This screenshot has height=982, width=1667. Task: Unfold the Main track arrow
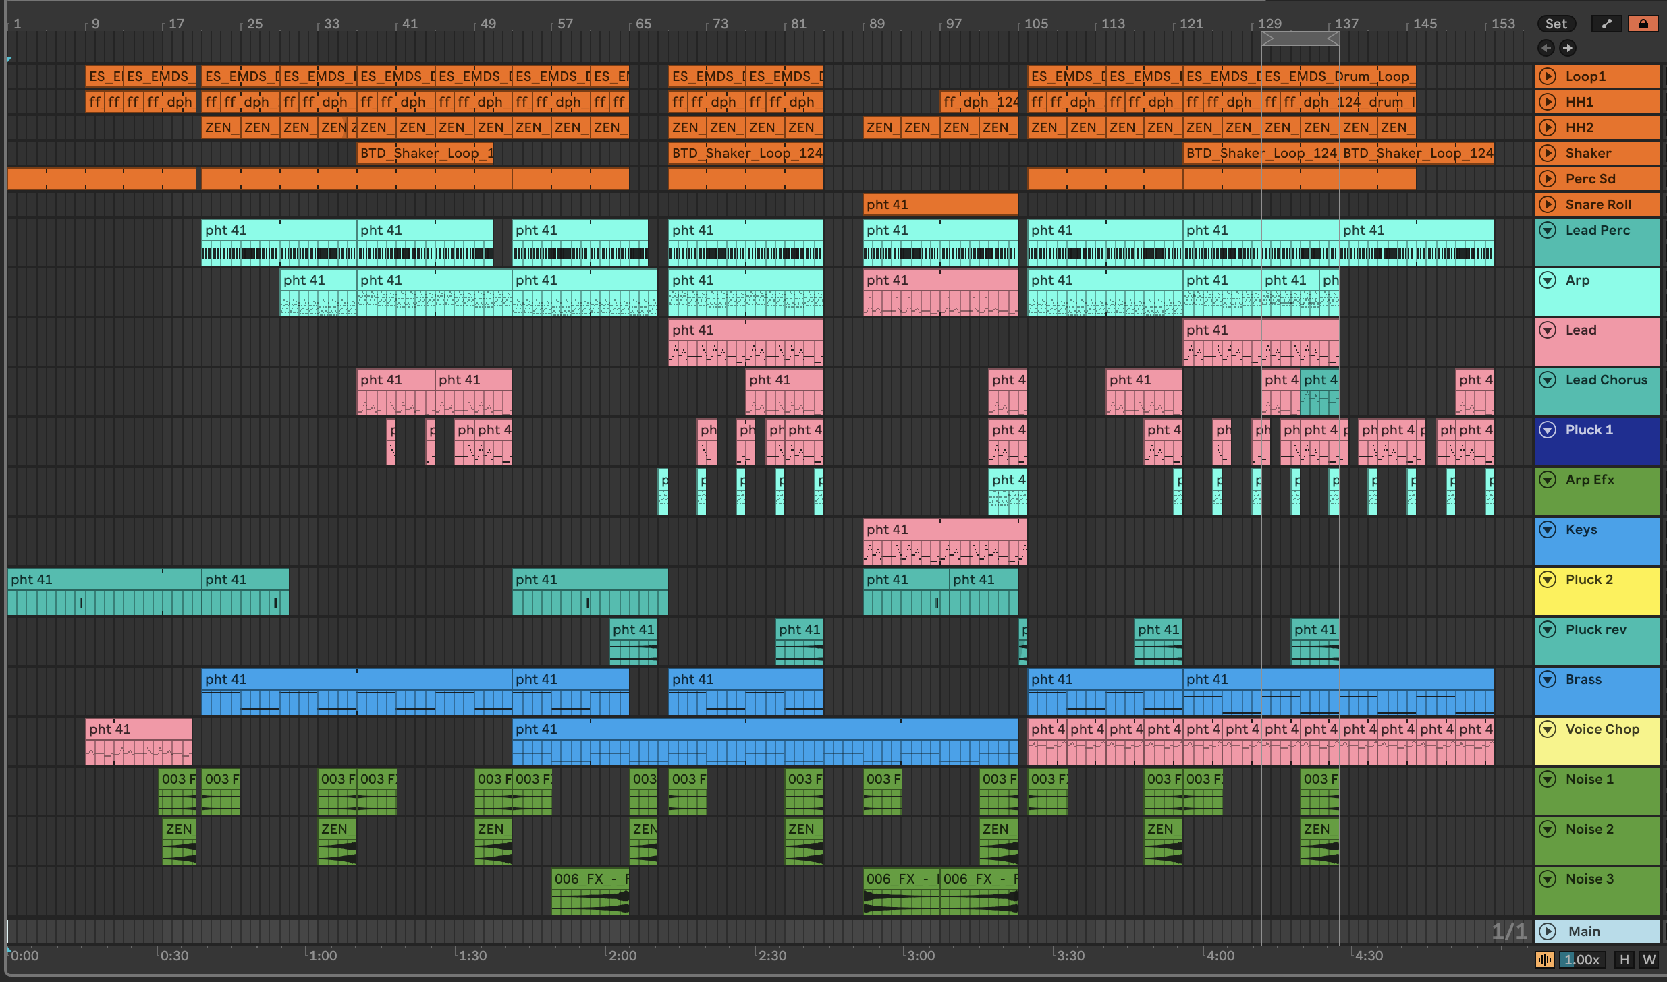click(x=1547, y=931)
